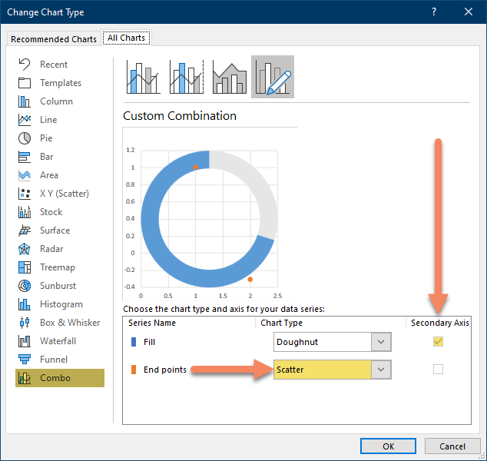Switch to the Recommended Charts tab

pos(54,39)
